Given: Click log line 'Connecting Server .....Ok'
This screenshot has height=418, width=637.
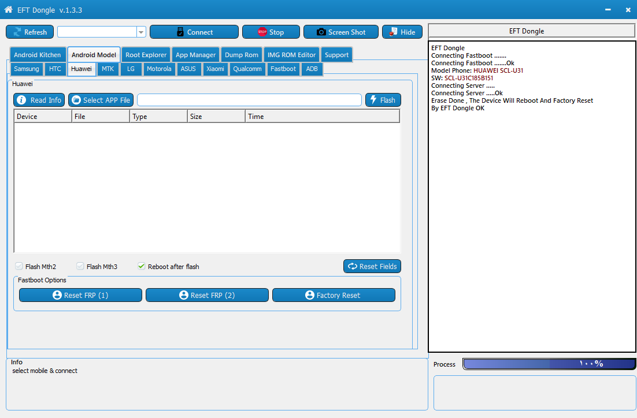Looking at the screenshot, I should (x=467, y=93).
